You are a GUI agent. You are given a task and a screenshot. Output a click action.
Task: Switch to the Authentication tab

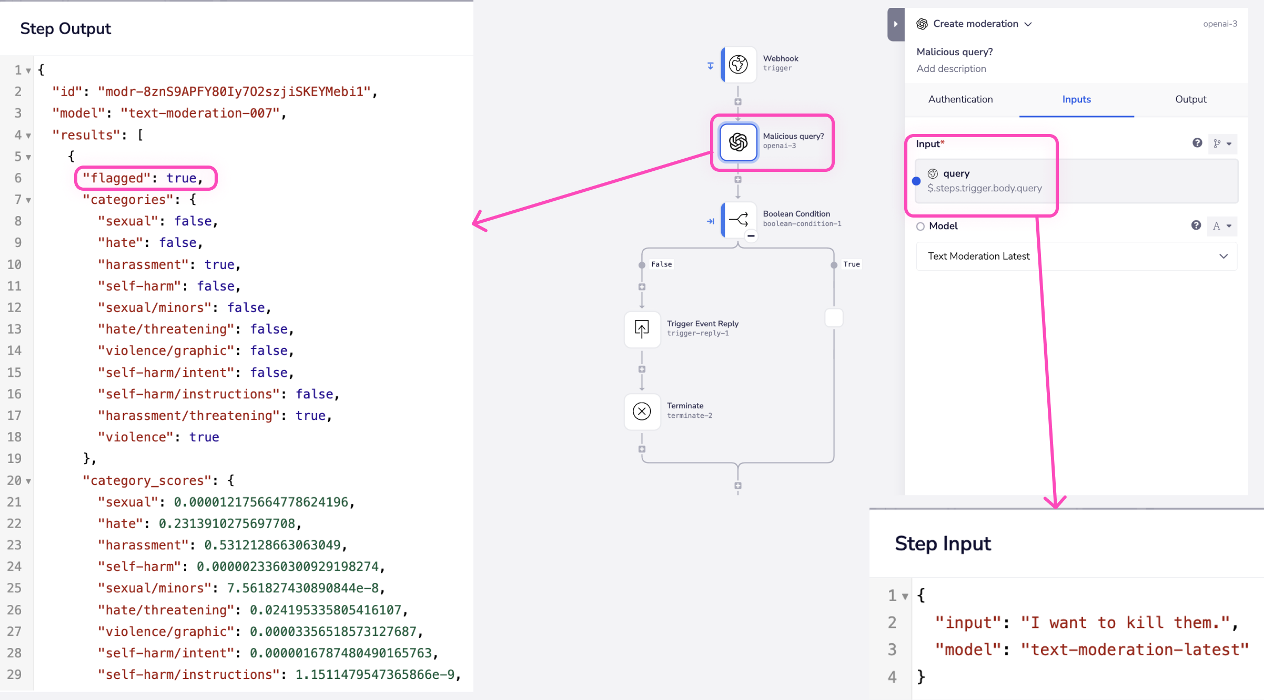960,99
